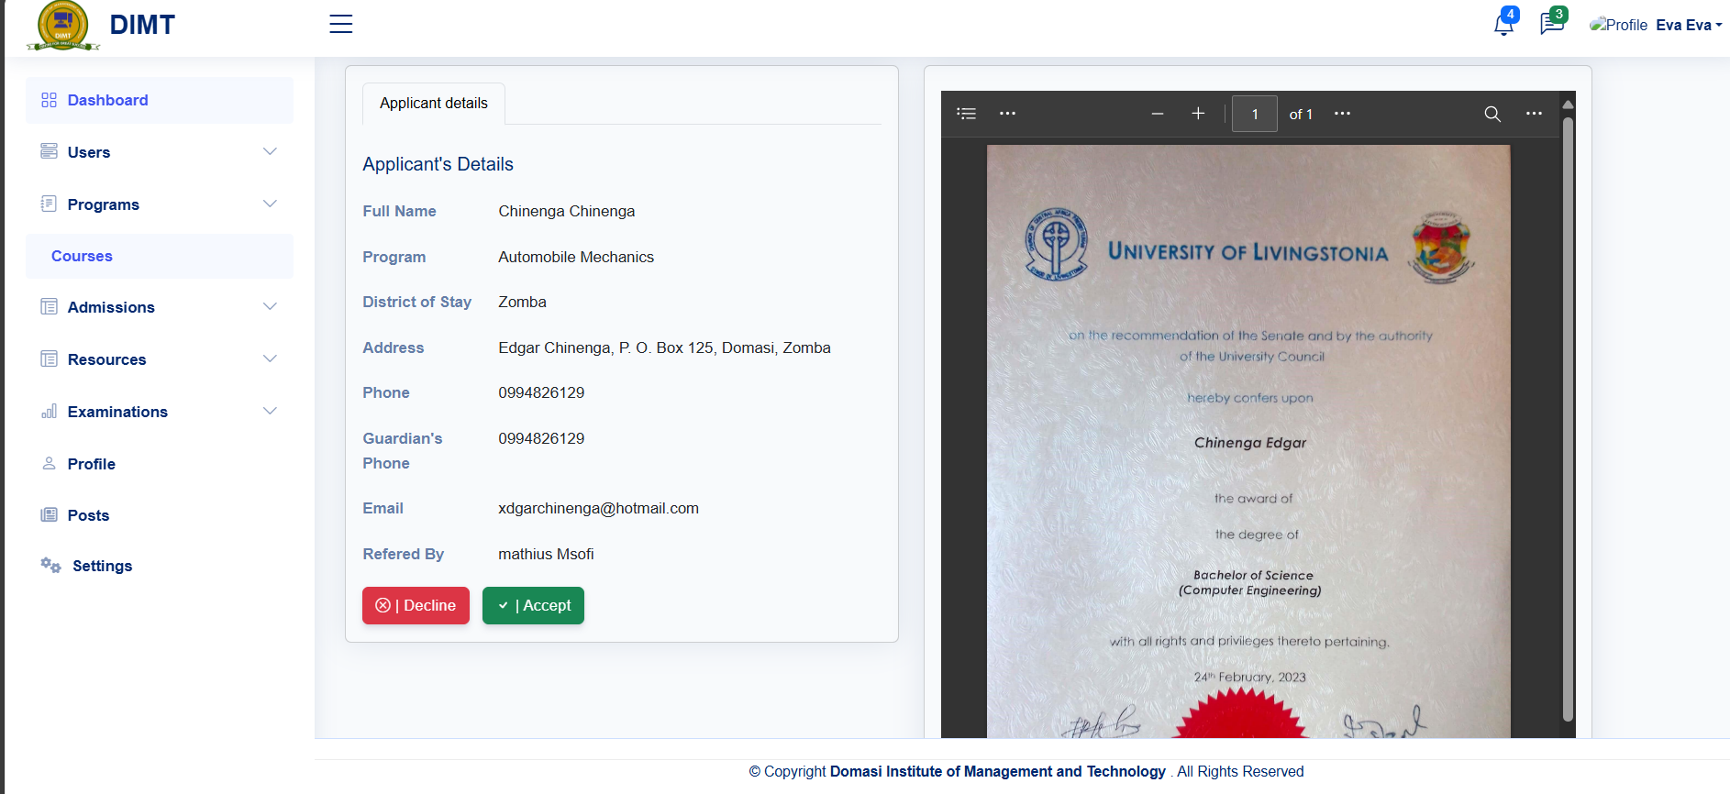
Task: Expand the Admissions menu chevron
Action: [270, 306]
